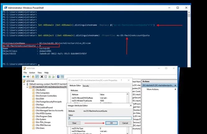The image size is (207, 134).
Task: Click the Delete (X) toolbar icon
Action: point(41,77)
